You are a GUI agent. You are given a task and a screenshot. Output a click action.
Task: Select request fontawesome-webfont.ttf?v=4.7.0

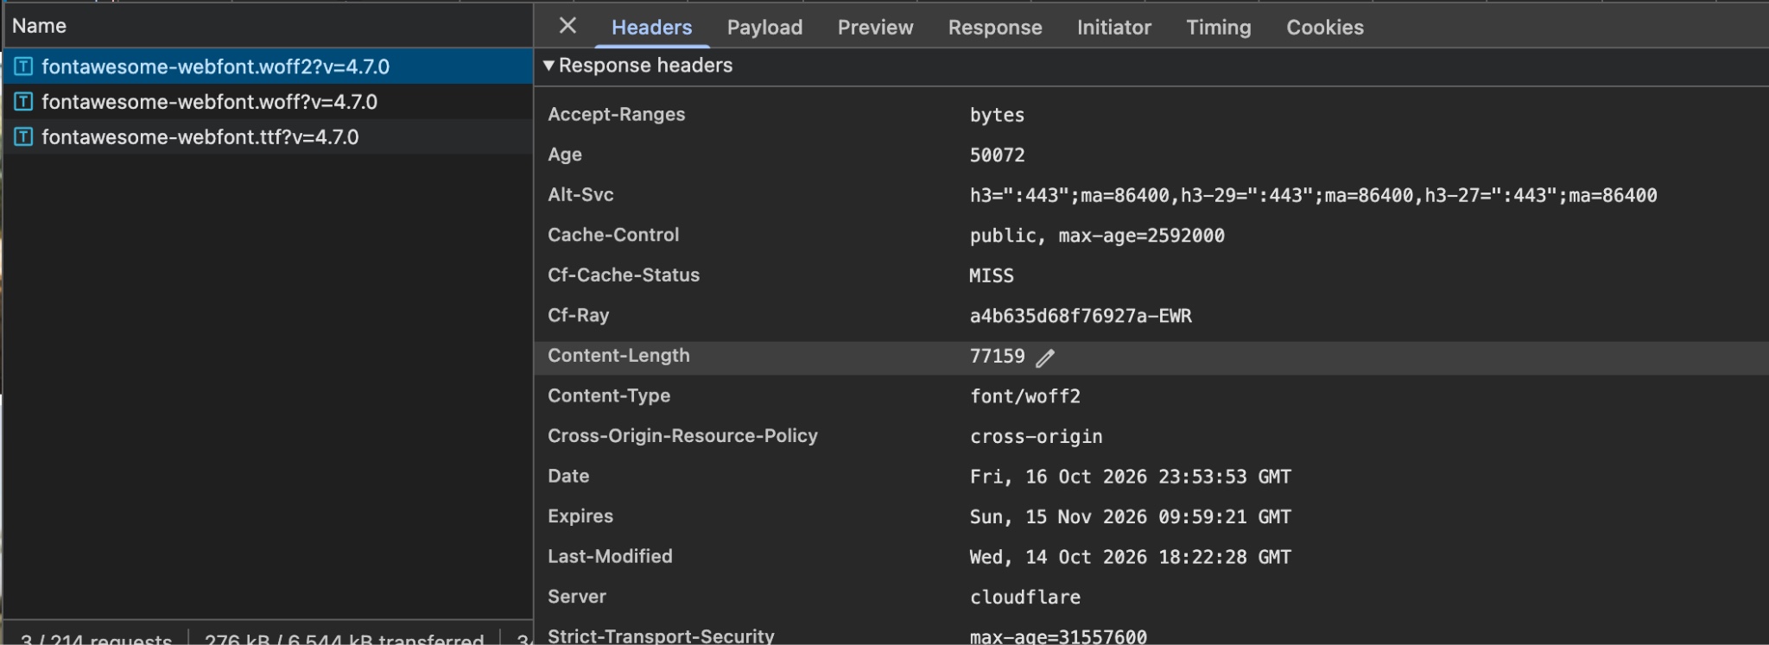pyautogui.click(x=268, y=137)
